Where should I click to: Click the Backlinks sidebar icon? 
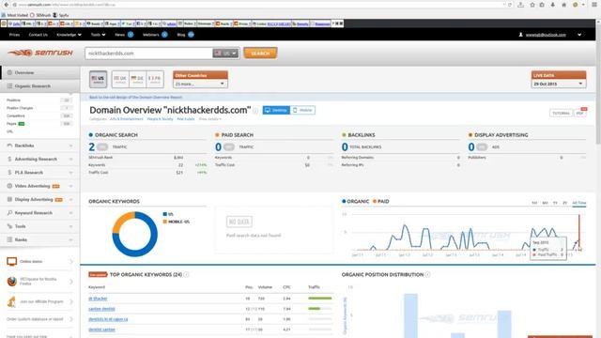coord(9,146)
